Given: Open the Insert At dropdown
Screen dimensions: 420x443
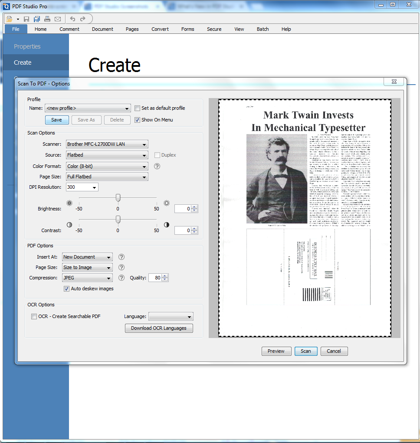Looking at the screenshot, I should click(87, 257).
